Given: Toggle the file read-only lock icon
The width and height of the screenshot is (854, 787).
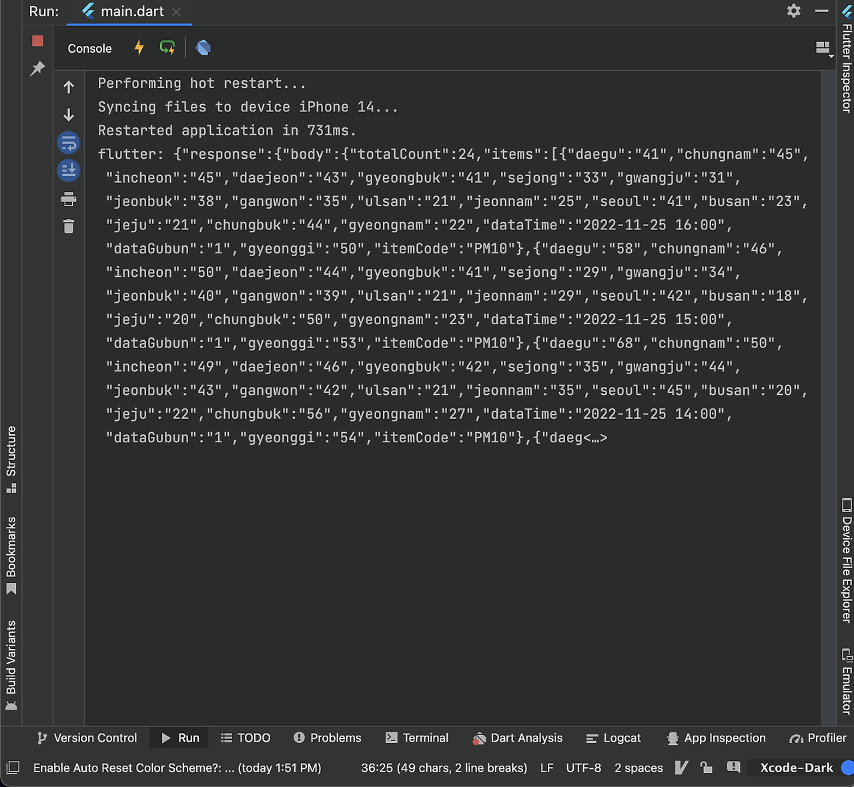Looking at the screenshot, I should click(x=707, y=768).
